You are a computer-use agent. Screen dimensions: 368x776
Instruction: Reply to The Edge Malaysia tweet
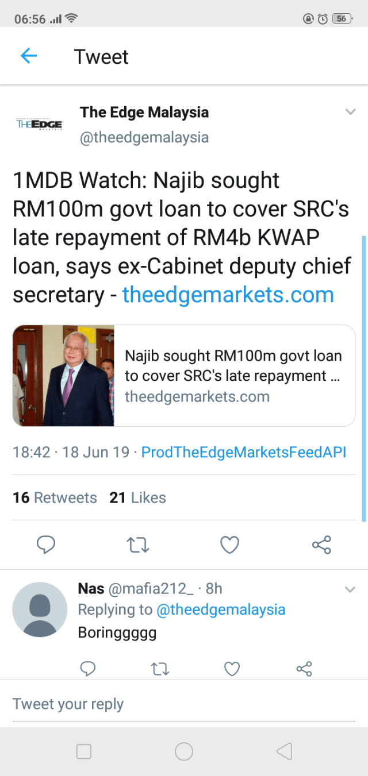(46, 544)
